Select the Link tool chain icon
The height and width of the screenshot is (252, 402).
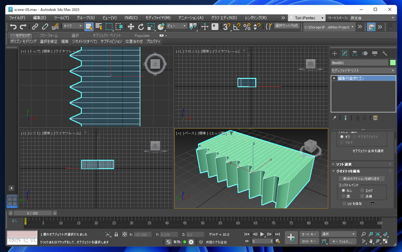click(35, 27)
